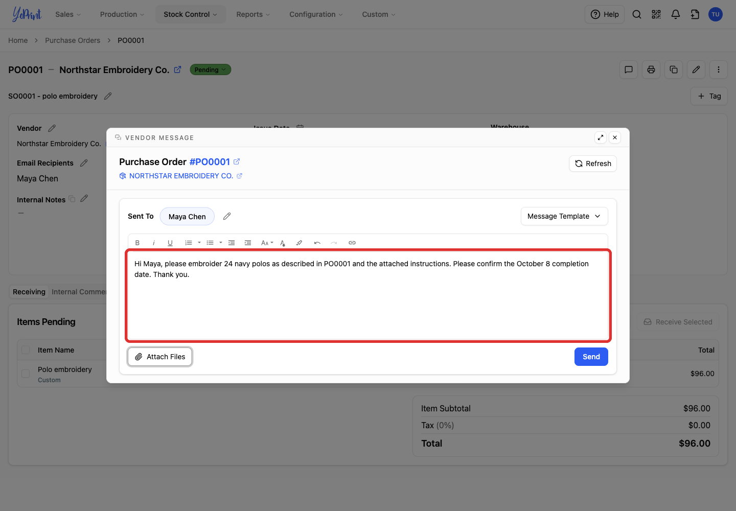Expand the Vendor Message dialog to fullscreen
This screenshot has height=511, width=736.
(x=601, y=137)
